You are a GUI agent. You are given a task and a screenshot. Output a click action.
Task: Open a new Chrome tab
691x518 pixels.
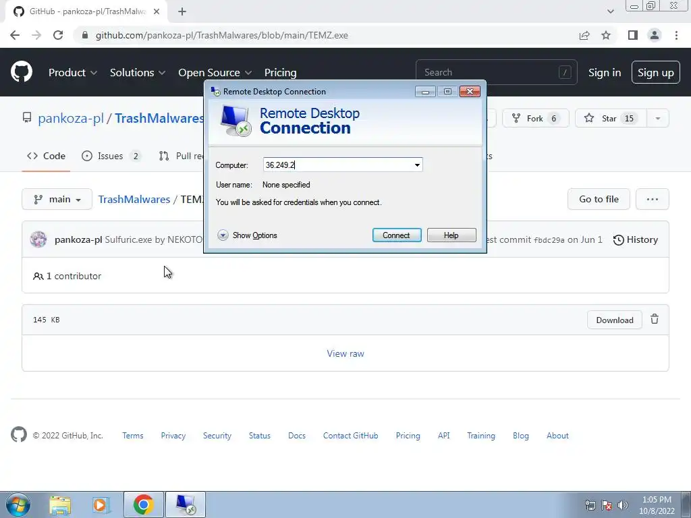point(182,11)
